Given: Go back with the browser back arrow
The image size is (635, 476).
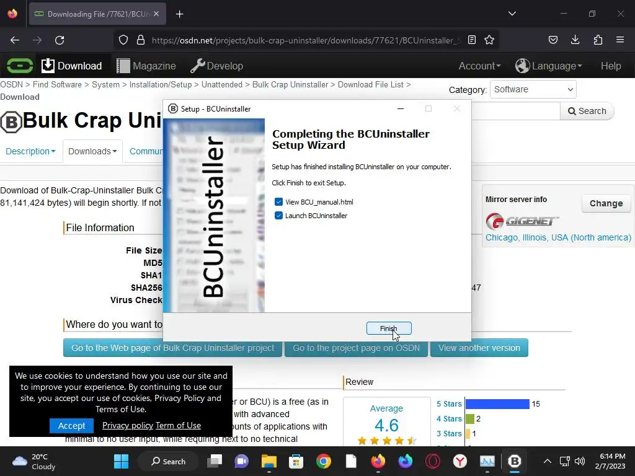Looking at the screenshot, I should (15, 40).
